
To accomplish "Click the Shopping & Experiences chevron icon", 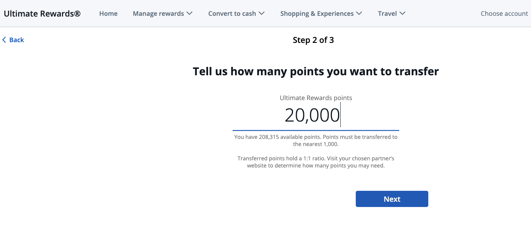I will coord(359,13).
